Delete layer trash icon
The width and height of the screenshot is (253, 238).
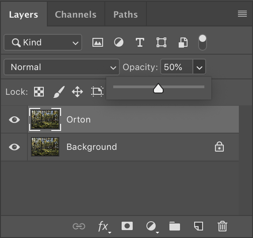click(222, 226)
